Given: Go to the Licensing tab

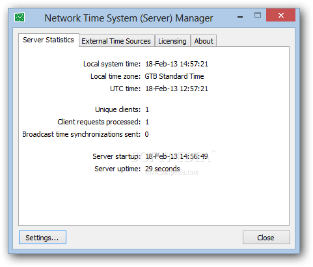Looking at the screenshot, I should (172, 41).
